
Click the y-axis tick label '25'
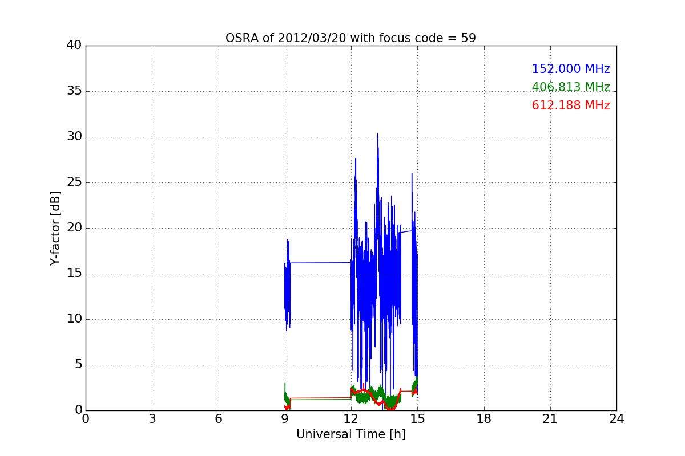point(74,182)
